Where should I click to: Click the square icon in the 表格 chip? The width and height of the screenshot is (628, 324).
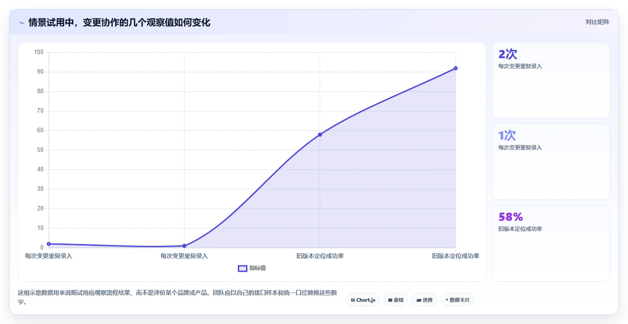390,300
